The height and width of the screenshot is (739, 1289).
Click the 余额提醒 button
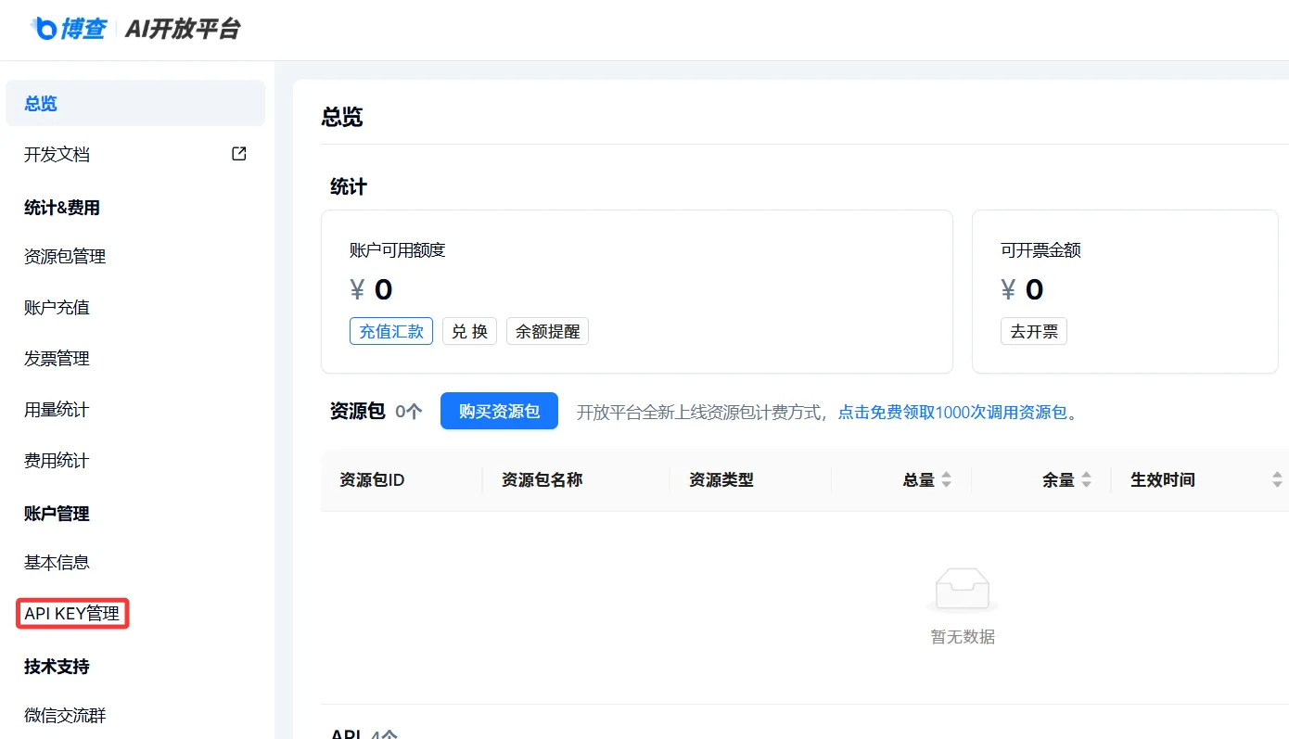(x=547, y=331)
